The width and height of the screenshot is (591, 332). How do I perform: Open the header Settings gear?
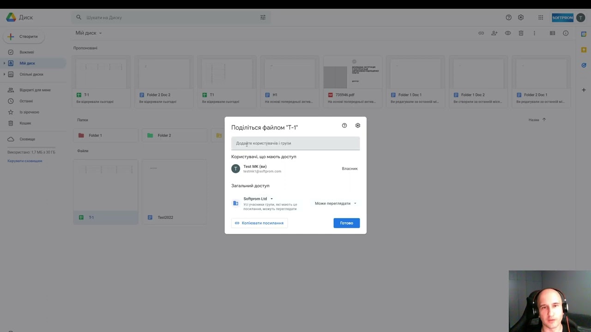(x=521, y=18)
